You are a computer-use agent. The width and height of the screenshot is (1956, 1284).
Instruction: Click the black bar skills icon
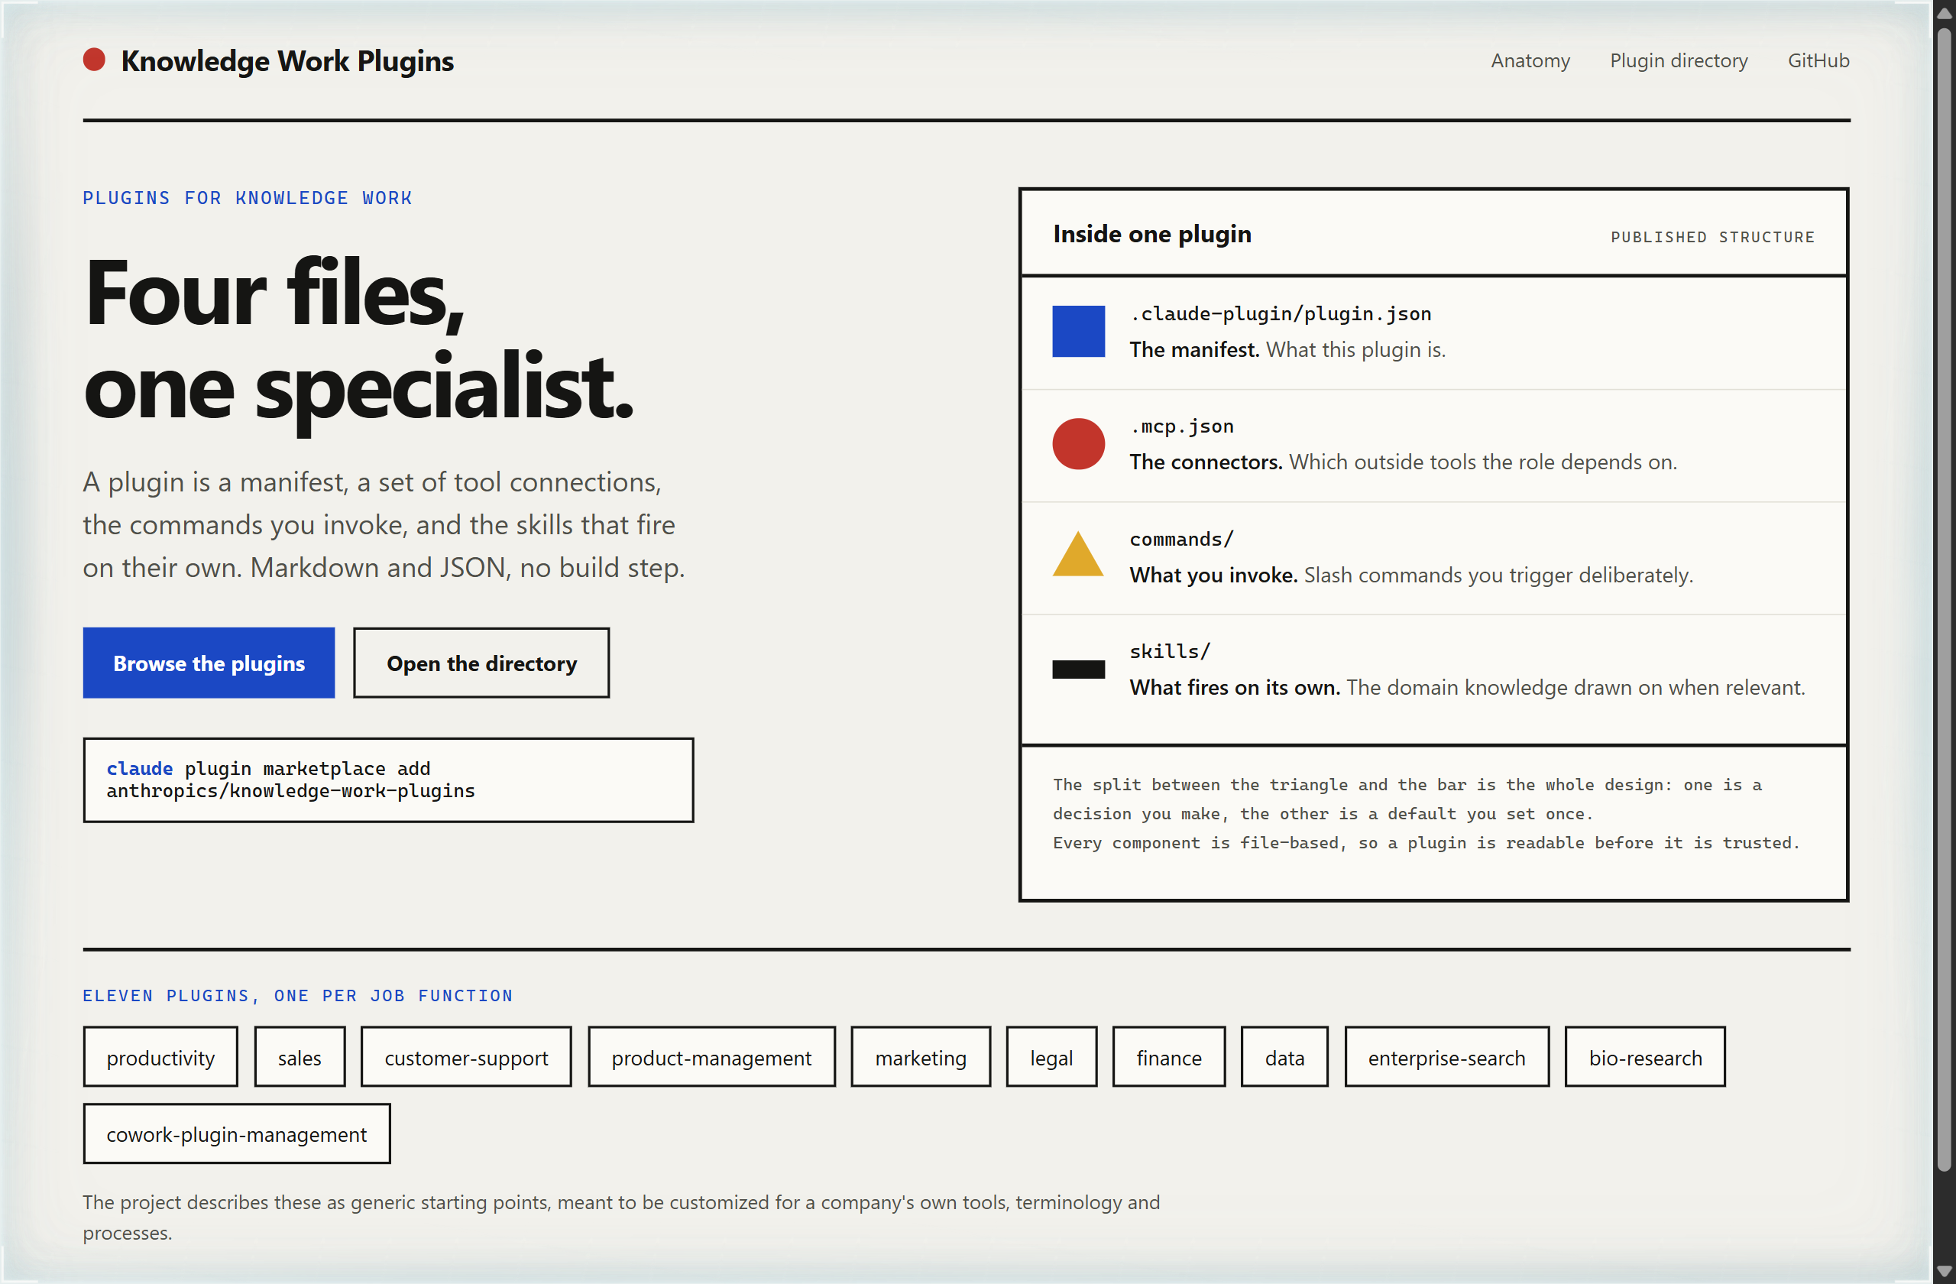coord(1078,669)
